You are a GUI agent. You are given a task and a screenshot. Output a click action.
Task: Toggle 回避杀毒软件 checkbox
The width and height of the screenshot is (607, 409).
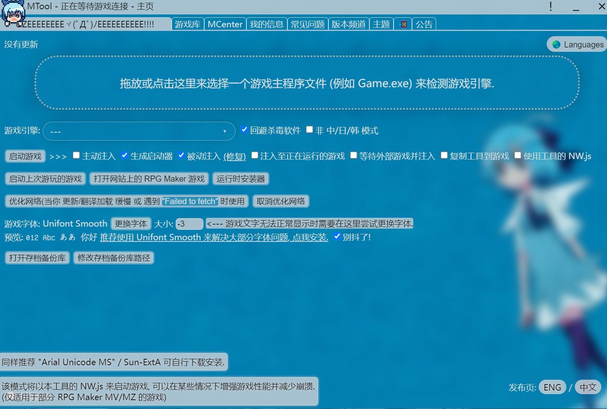point(244,129)
